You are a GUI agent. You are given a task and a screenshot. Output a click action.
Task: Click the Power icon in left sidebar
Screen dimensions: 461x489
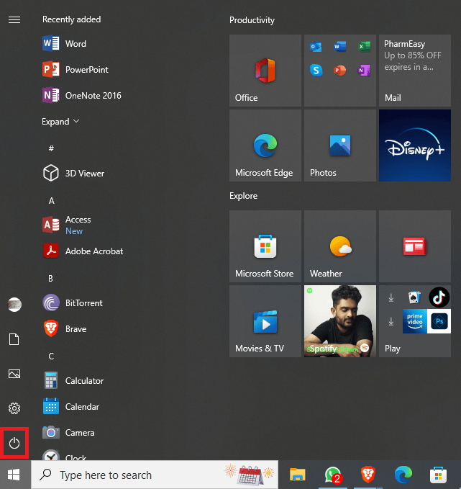(x=14, y=443)
